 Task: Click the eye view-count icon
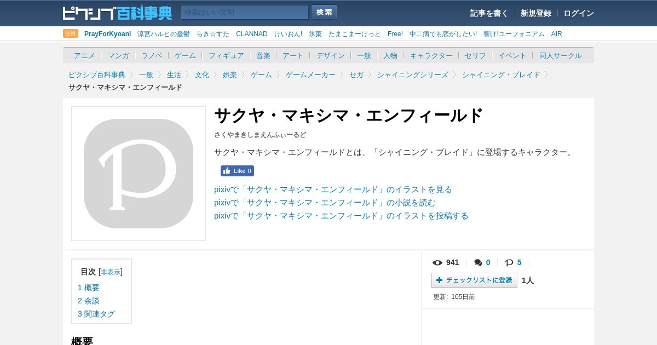click(x=437, y=262)
